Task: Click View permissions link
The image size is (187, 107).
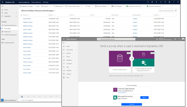Action: click(122, 92)
